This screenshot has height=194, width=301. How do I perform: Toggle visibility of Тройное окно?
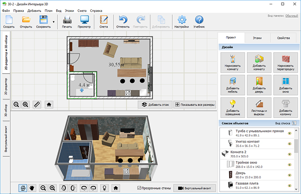click(290, 165)
